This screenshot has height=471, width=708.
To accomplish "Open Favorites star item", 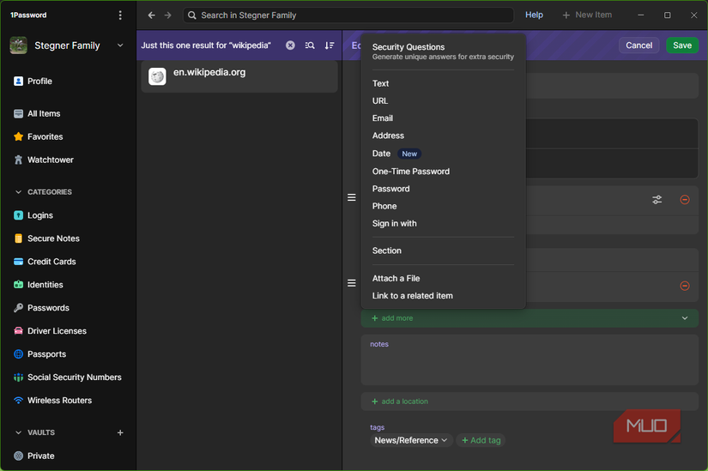I will 45,136.
